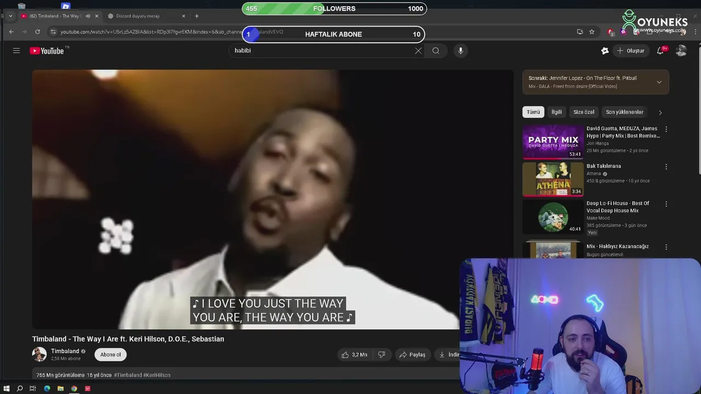701x394 pixels.
Task: Open the Oluştur create menu
Action: pos(631,50)
